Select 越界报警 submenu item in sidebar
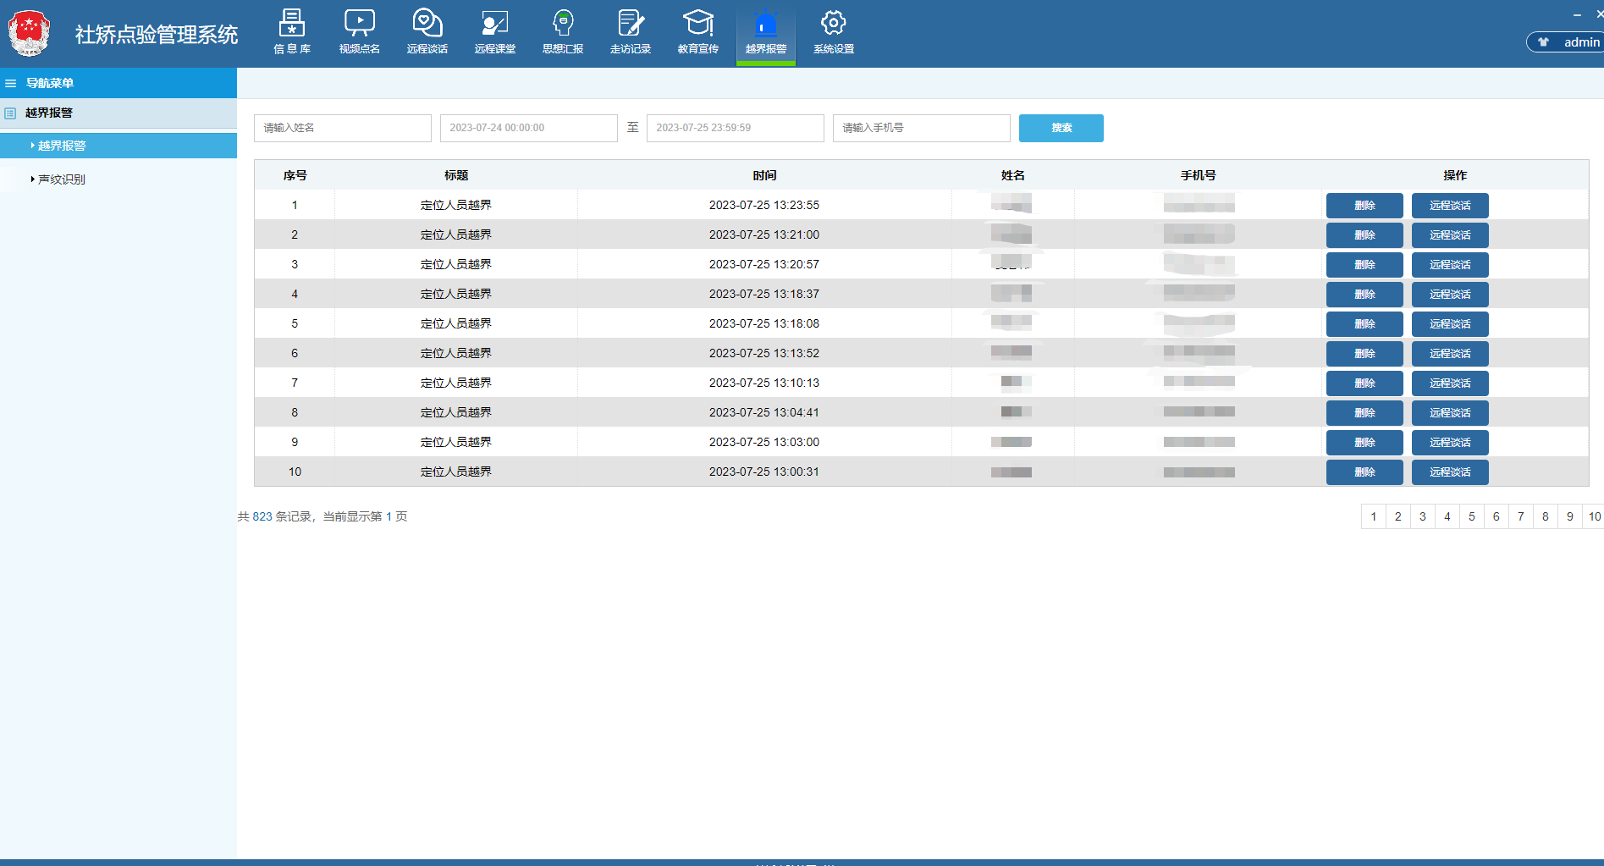1604x866 pixels. [62, 146]
